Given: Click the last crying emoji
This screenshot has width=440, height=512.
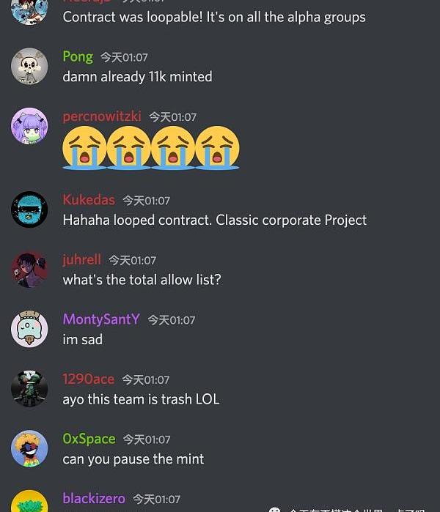Looking at the screenshot, I should [217, 148].
